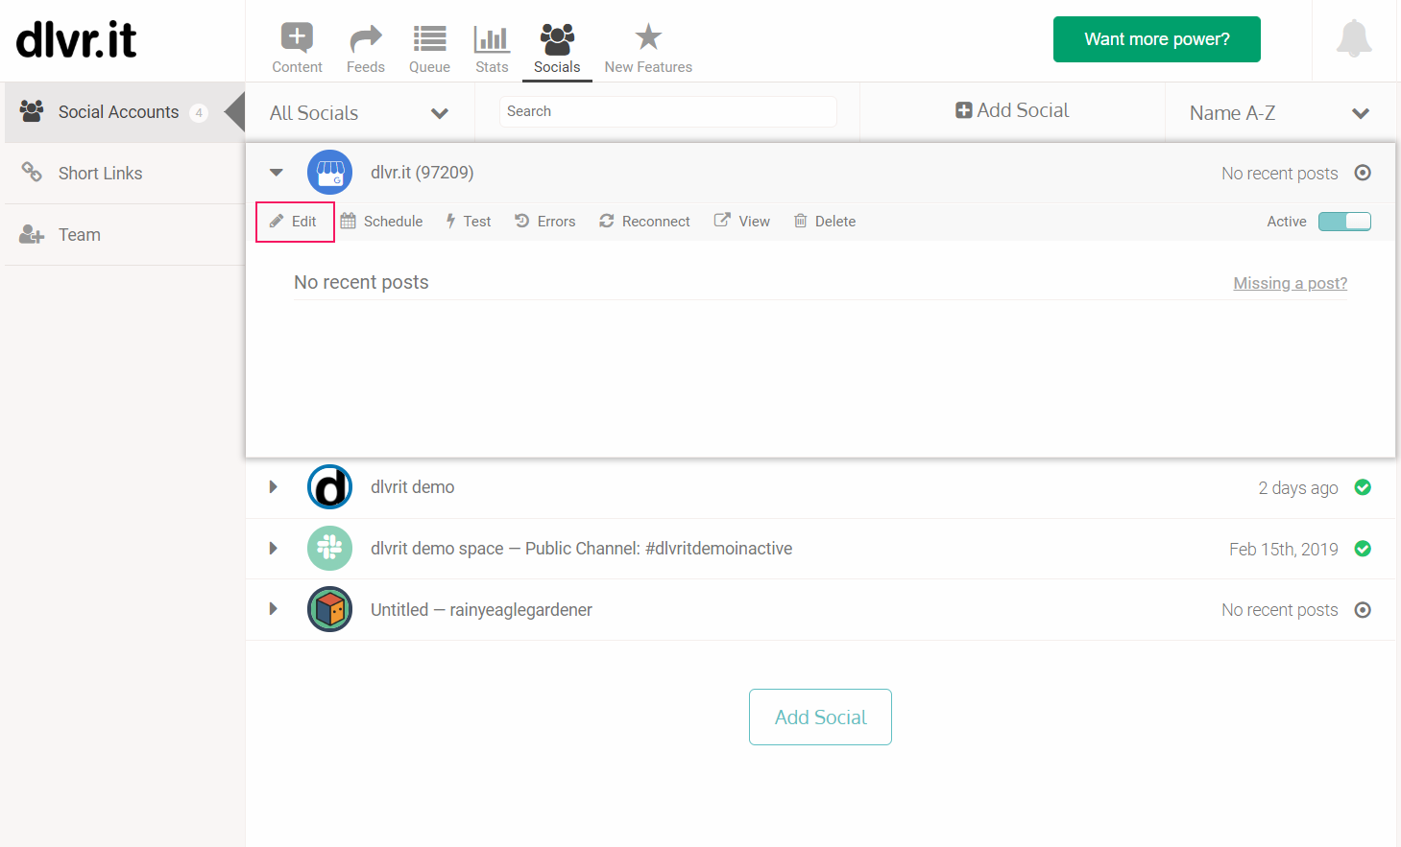Click the rainyeaglegardener cube avatar icon
Viewport: 1401px width, 847px height.
coord(329,609)
